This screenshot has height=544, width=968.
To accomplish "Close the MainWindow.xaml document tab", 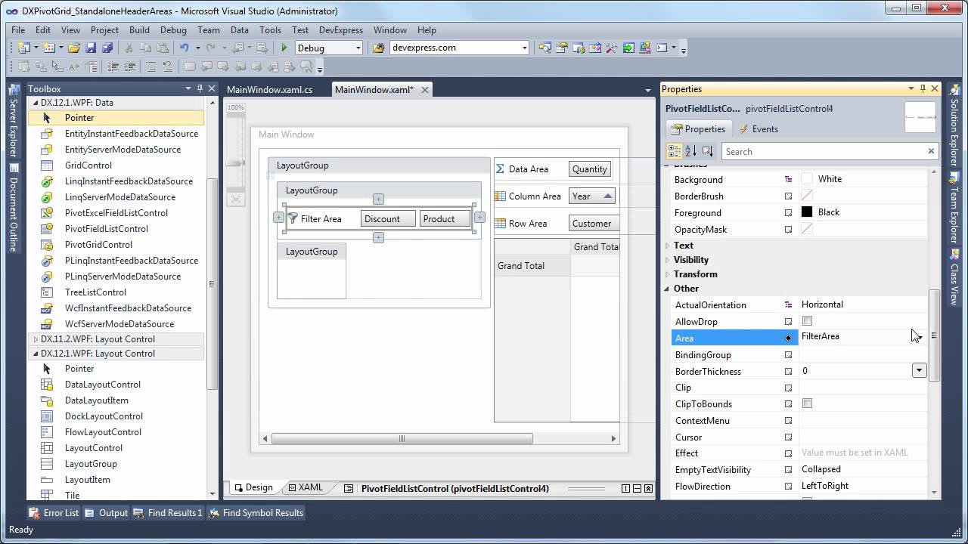I will click(424, 89).
